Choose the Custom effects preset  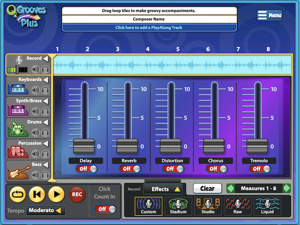148,206
